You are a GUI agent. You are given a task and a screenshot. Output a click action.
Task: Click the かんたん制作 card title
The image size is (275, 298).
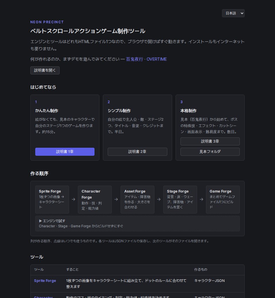click(47, 111)
